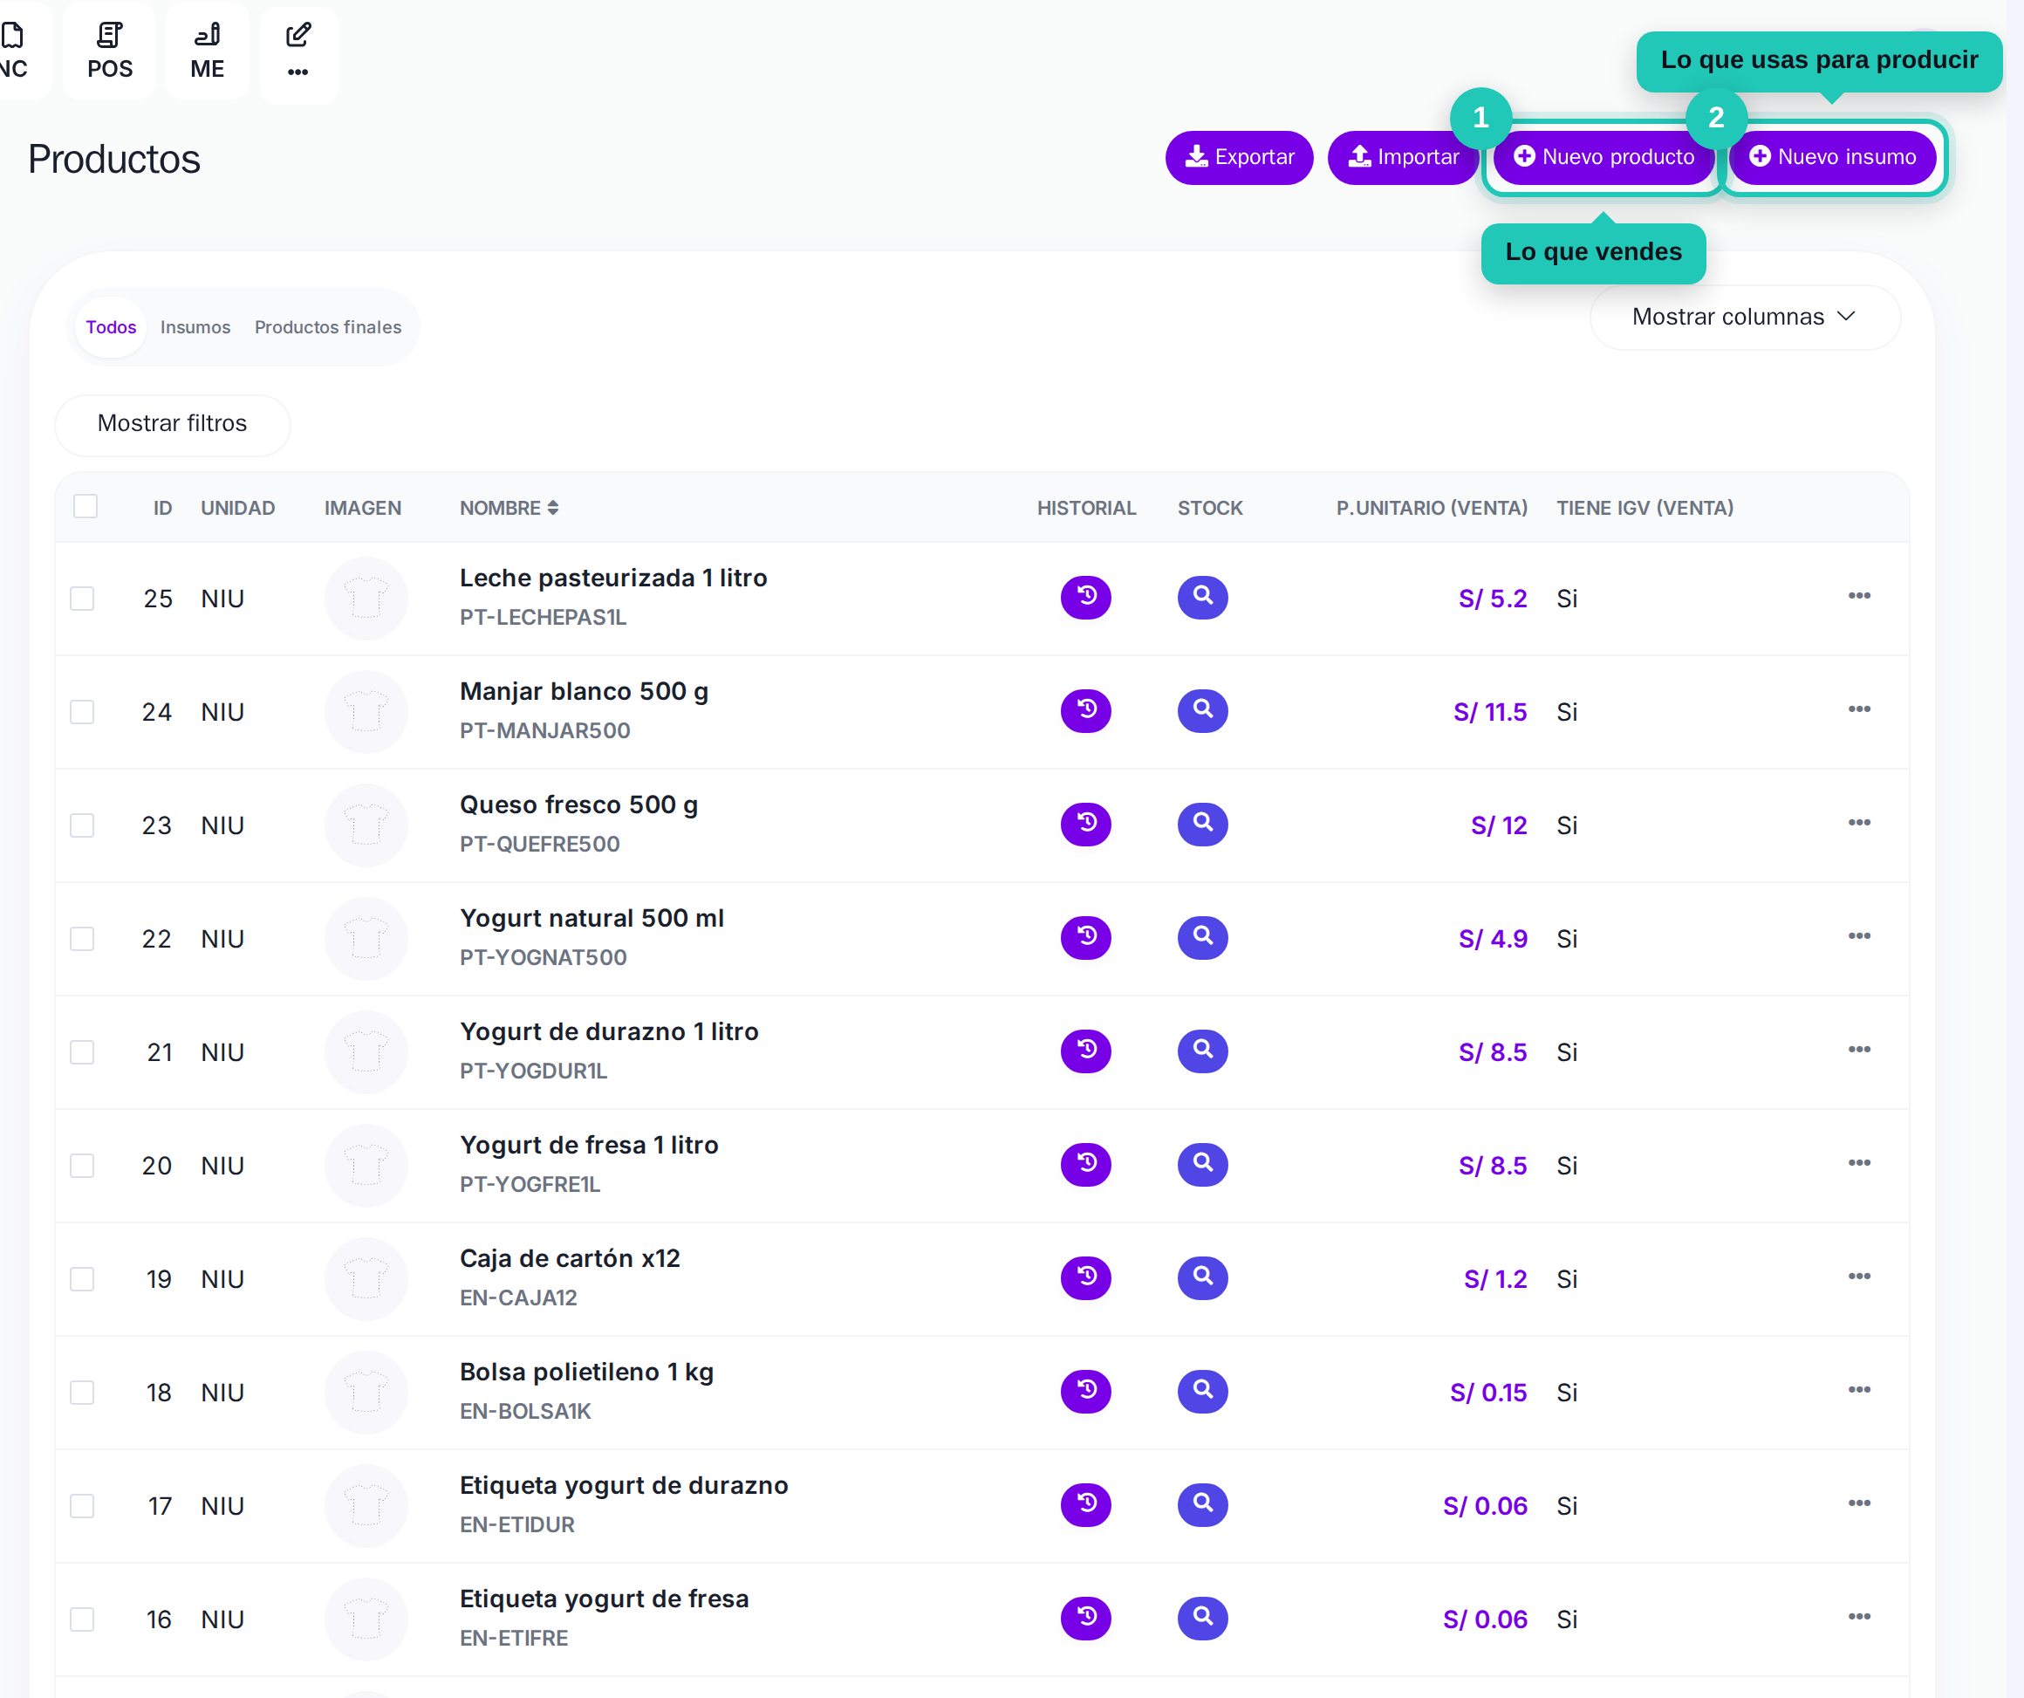Open the ME shortcut icon
This screenshot has height=1698, width=2024.
pos(208,51)
